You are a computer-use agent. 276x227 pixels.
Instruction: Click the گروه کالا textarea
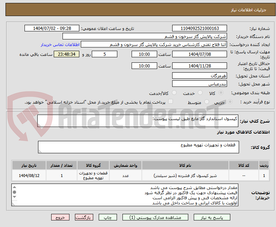pyautogui.click(x=138, y=147)
